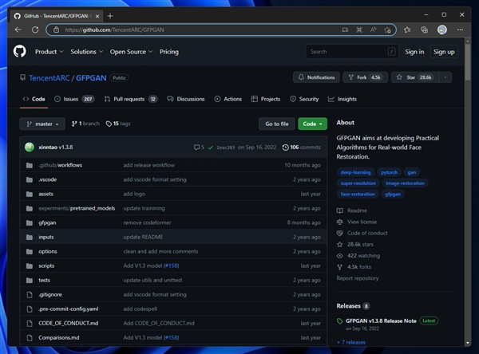Viewport: 479px width, 354px height.
Task: Click the GitHub Octocat logo in the header
Action: (19, 51)
